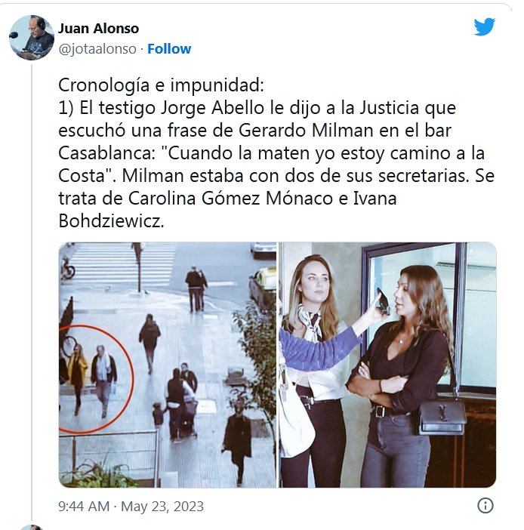Click the May 23, 2023 date
This screenshot has width=524, height=530.
pyautogui.click(x=162, y=507)
